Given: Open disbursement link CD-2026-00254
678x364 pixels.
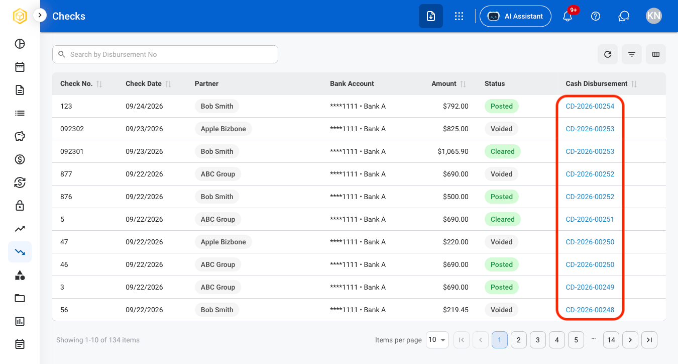Looking at the screenshot, I should 590,106.
